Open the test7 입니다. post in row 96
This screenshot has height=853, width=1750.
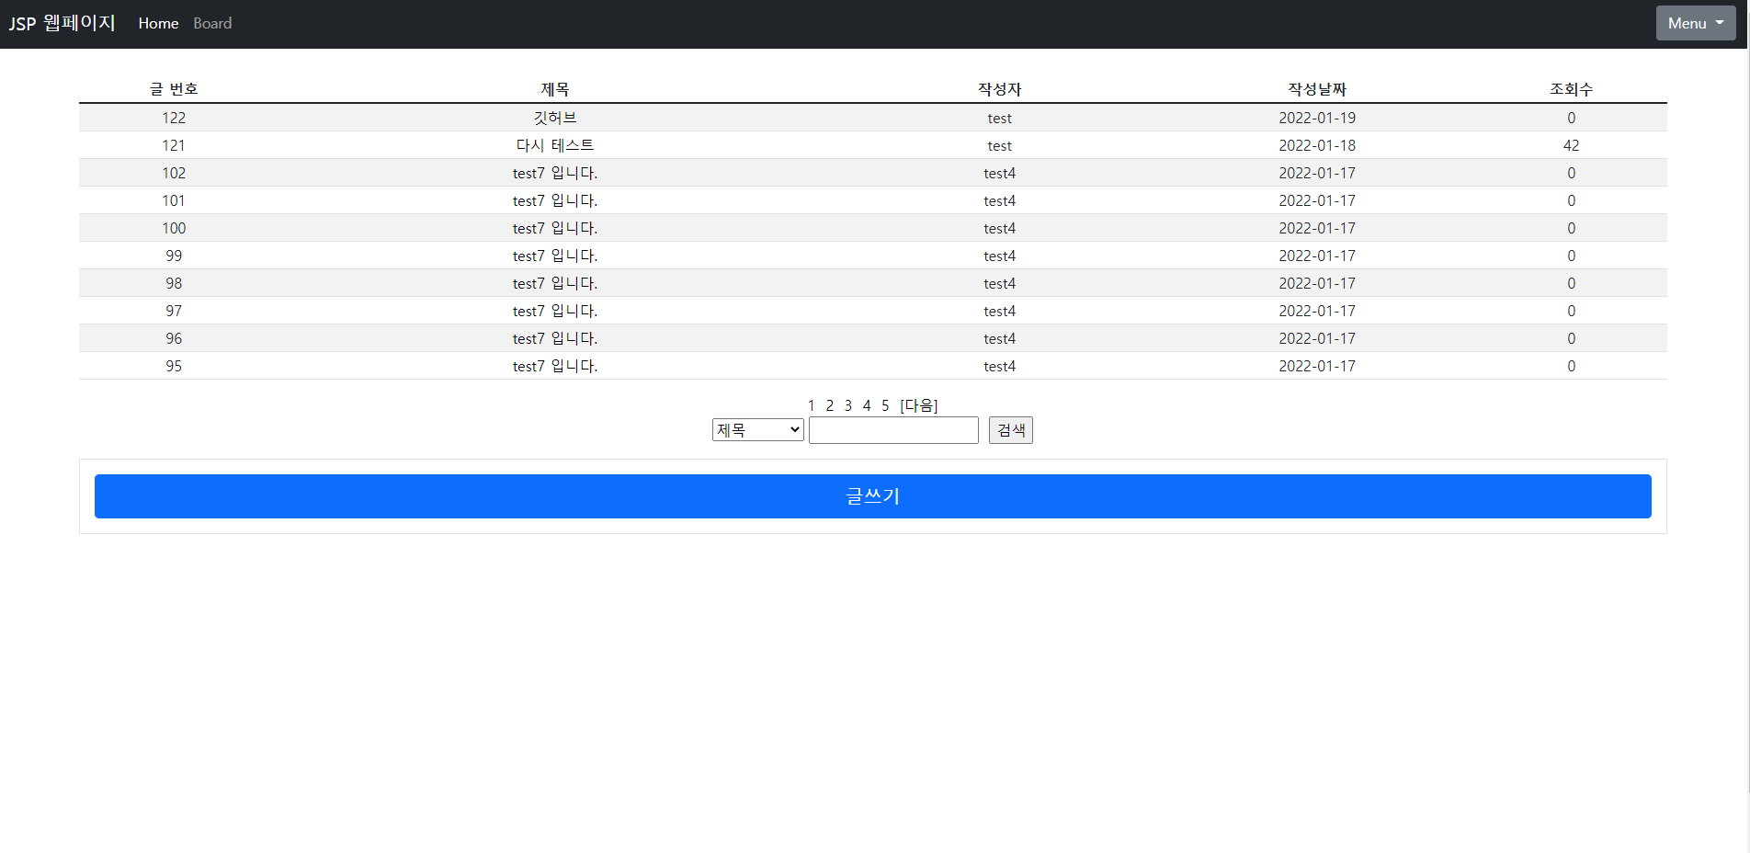tap(555, 338)
